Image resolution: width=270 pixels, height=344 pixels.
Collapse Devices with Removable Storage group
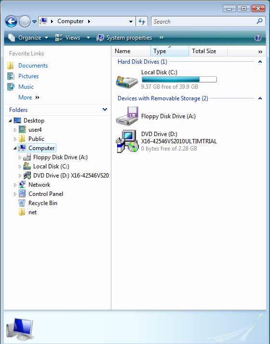coord(260,98)
